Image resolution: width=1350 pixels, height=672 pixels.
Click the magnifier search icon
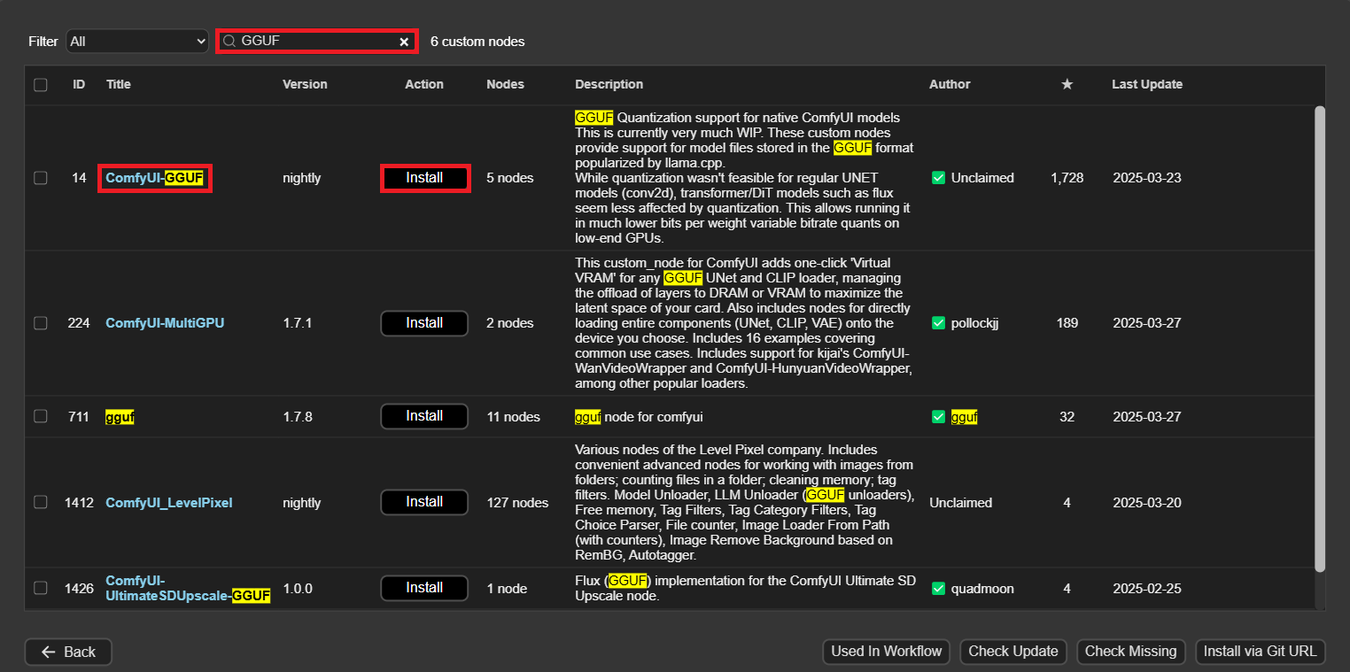(x=229, y=42)
